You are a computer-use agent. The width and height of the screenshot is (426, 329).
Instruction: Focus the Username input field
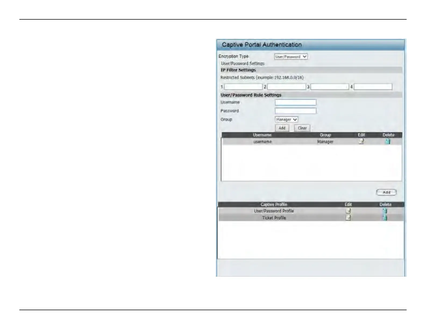click(x=296, y=102)
